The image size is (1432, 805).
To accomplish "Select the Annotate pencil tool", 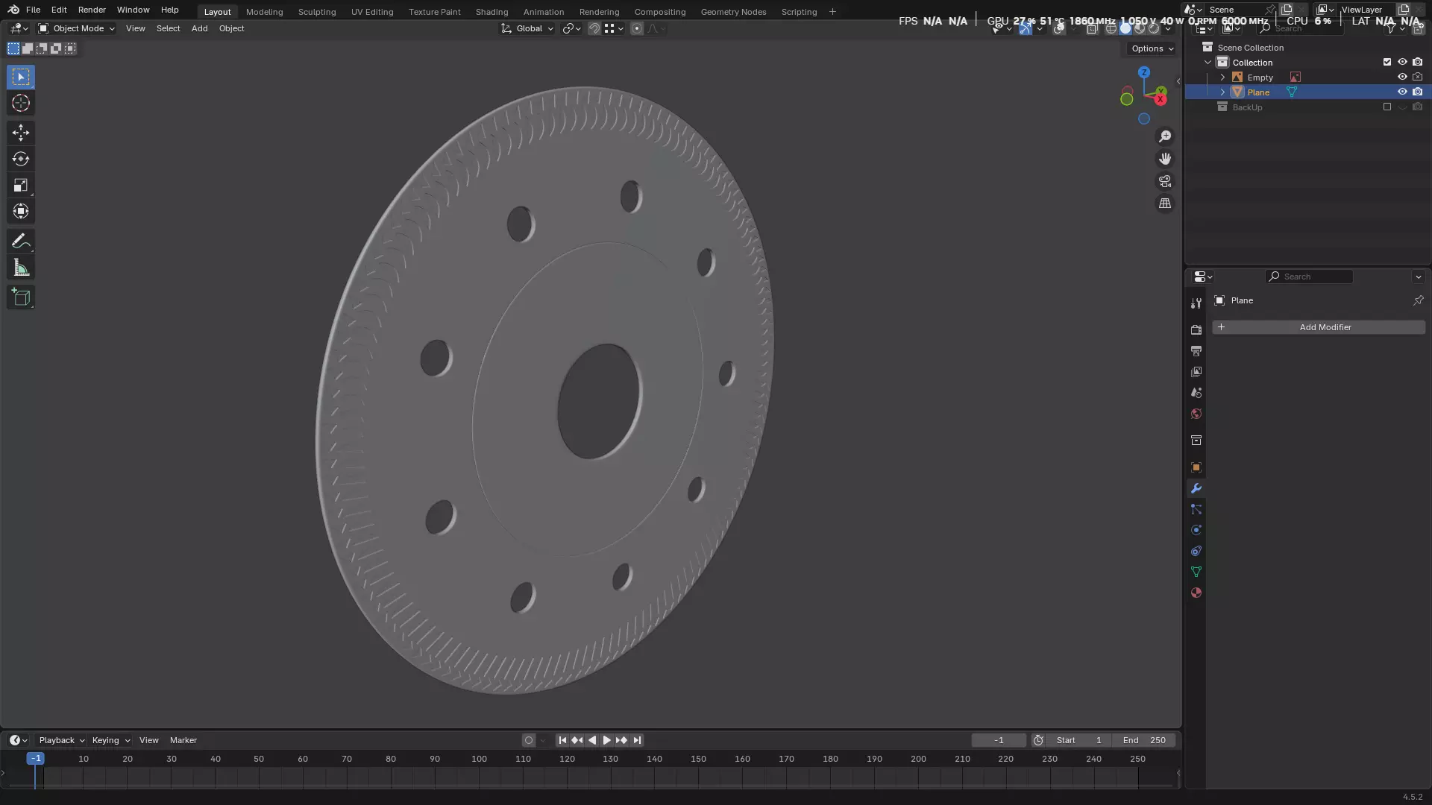I will point(21,241).
